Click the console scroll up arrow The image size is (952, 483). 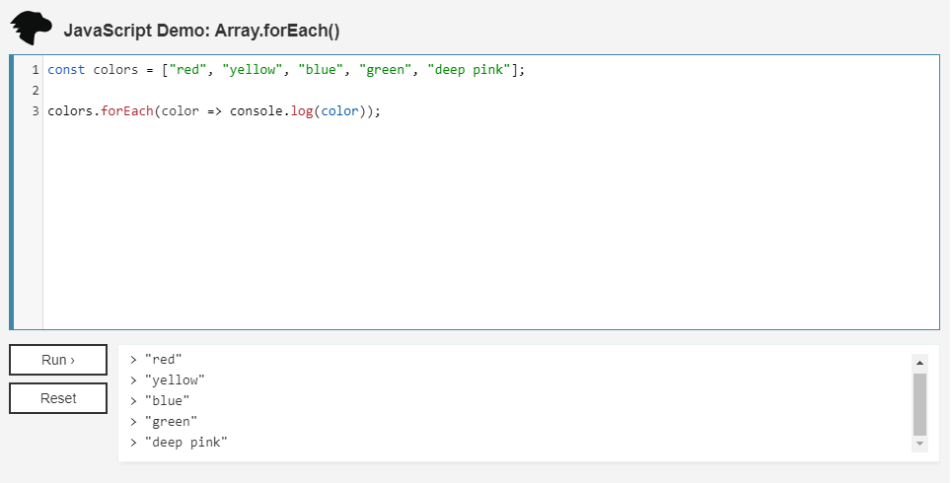point(920,362)
